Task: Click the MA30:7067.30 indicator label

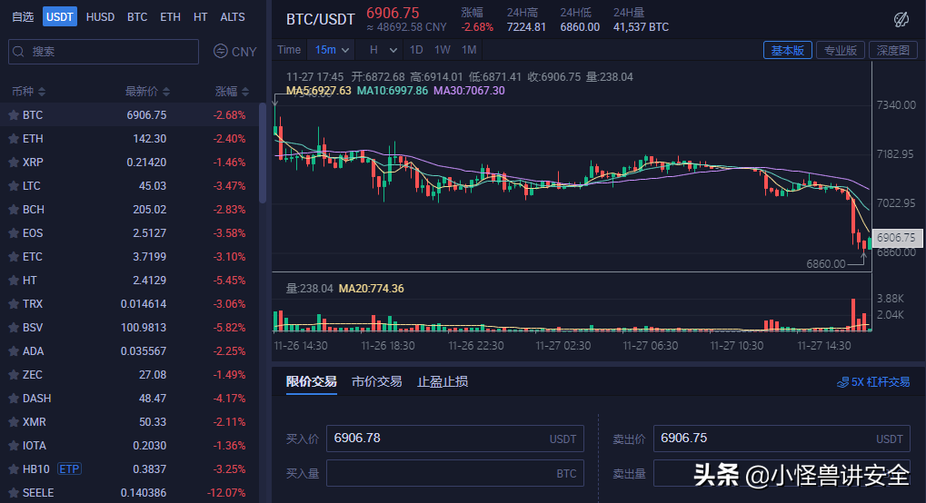Action: pos(469,91)
